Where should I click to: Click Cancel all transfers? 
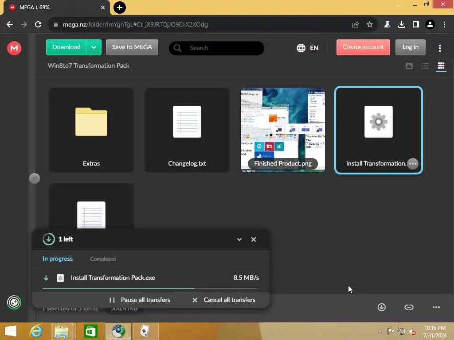tap(224, 300)
